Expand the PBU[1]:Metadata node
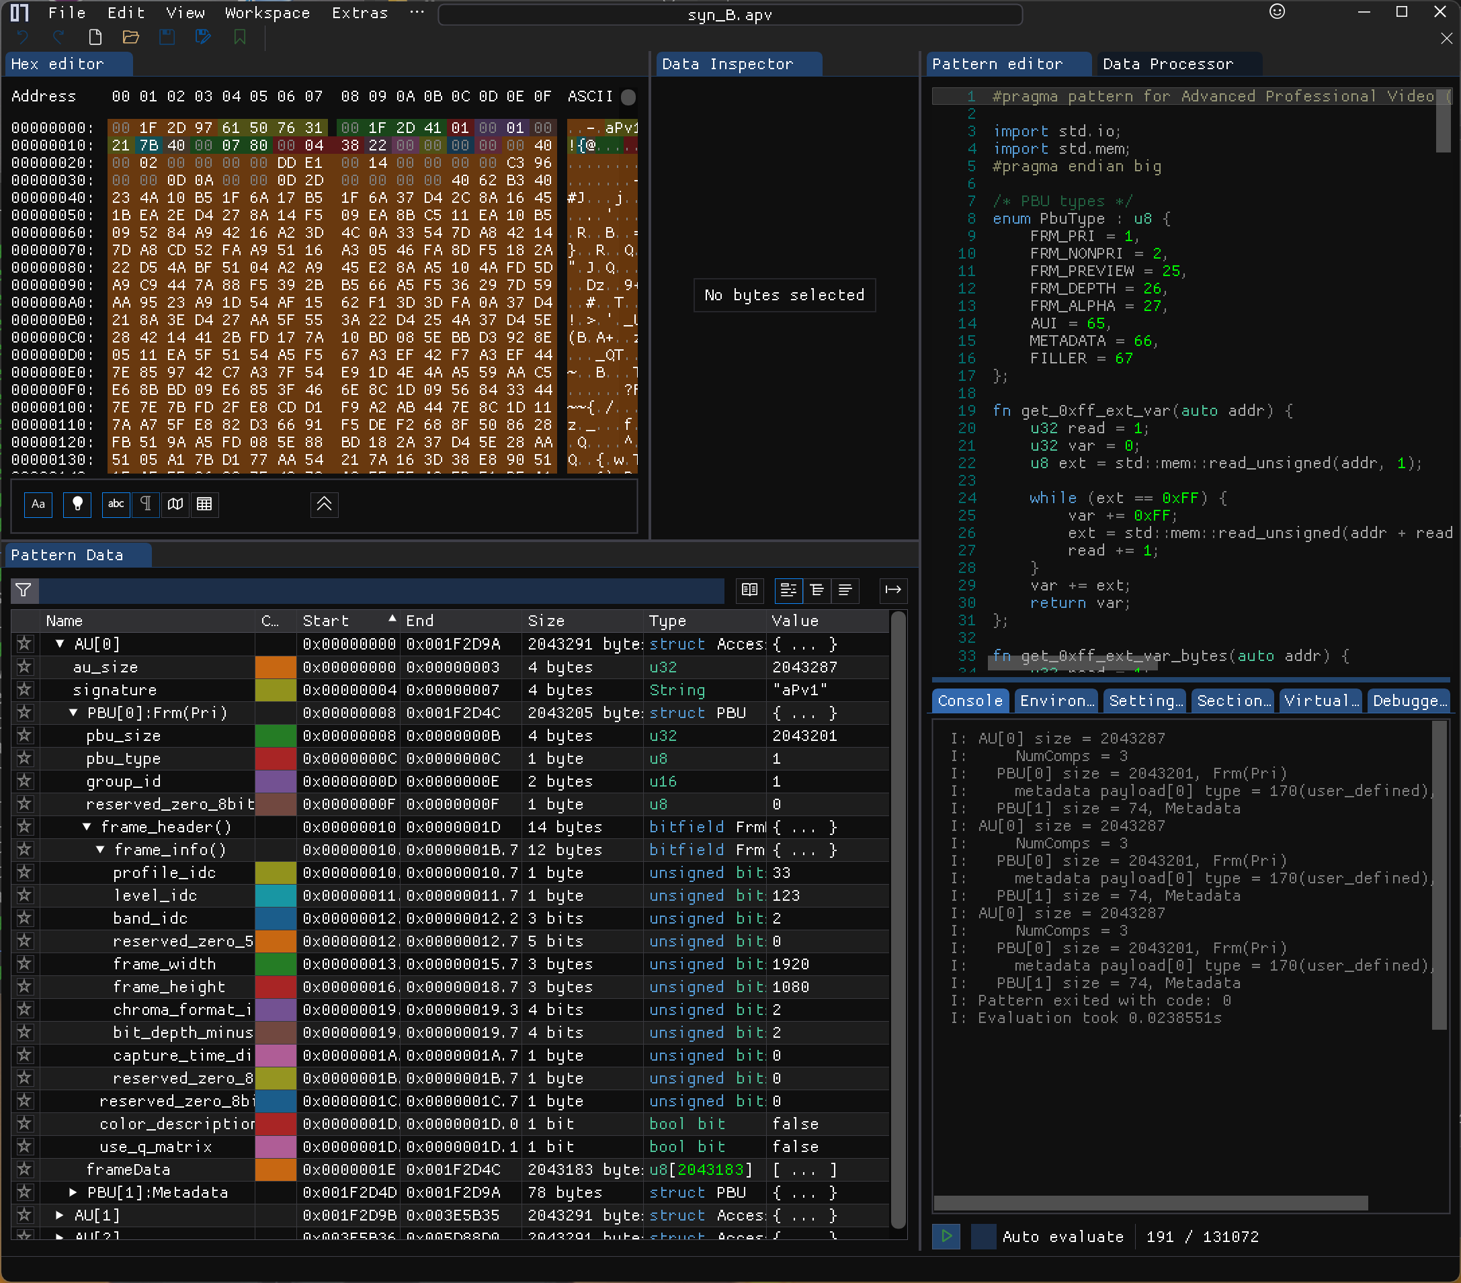Screen dimensions: 1461x1283 click(74, 1192)
